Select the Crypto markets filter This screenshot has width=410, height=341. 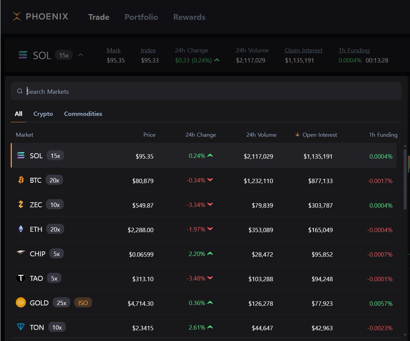(43, 114)
